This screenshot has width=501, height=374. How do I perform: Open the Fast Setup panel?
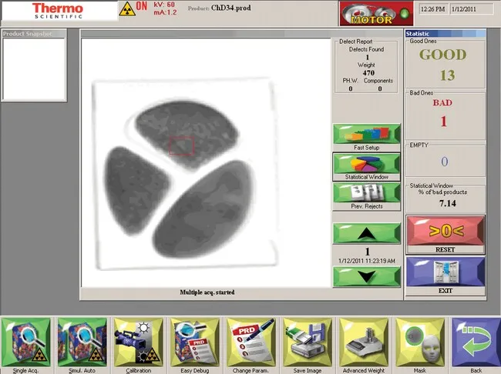click(366, 135)
